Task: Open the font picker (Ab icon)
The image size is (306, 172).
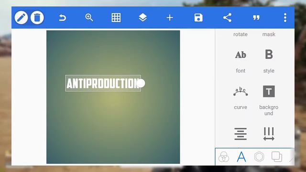Action: coord(240,55)
